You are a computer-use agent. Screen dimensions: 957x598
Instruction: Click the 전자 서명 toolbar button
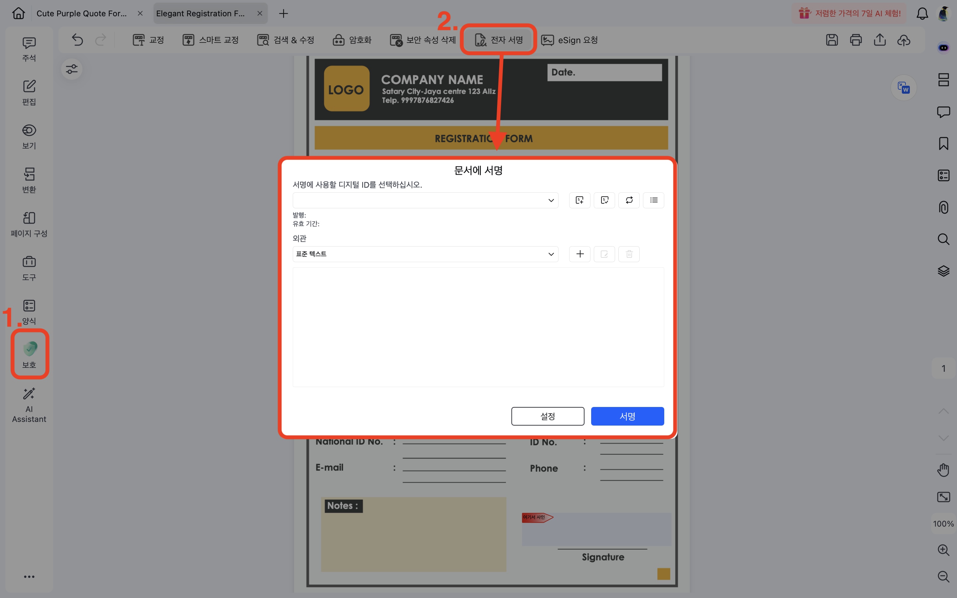[499, 40]
